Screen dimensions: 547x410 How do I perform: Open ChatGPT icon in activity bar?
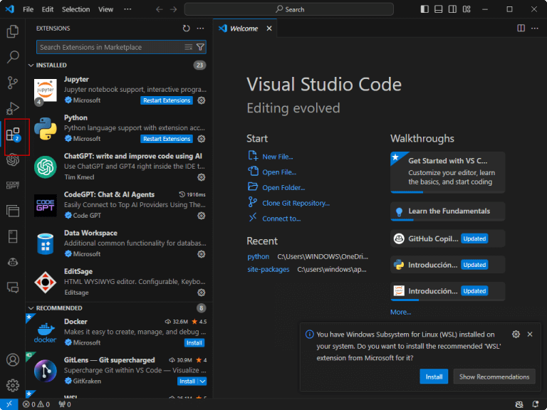[13, 160]
